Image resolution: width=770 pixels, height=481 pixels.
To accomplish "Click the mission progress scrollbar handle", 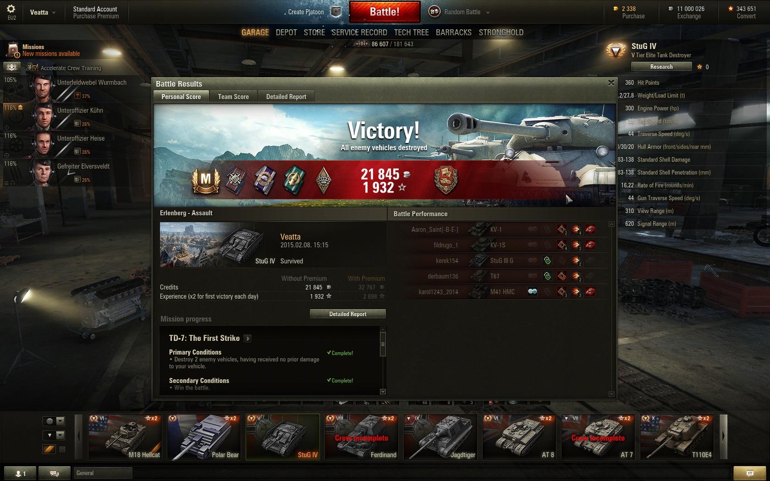I will coord(383,344).
